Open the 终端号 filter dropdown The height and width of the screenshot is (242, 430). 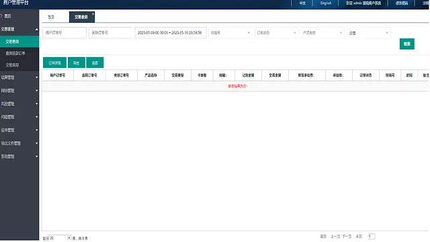[x=230, y=33]
